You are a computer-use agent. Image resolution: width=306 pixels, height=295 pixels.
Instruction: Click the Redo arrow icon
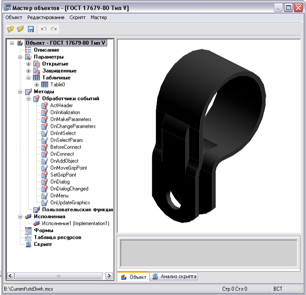(x=54, y=29)
